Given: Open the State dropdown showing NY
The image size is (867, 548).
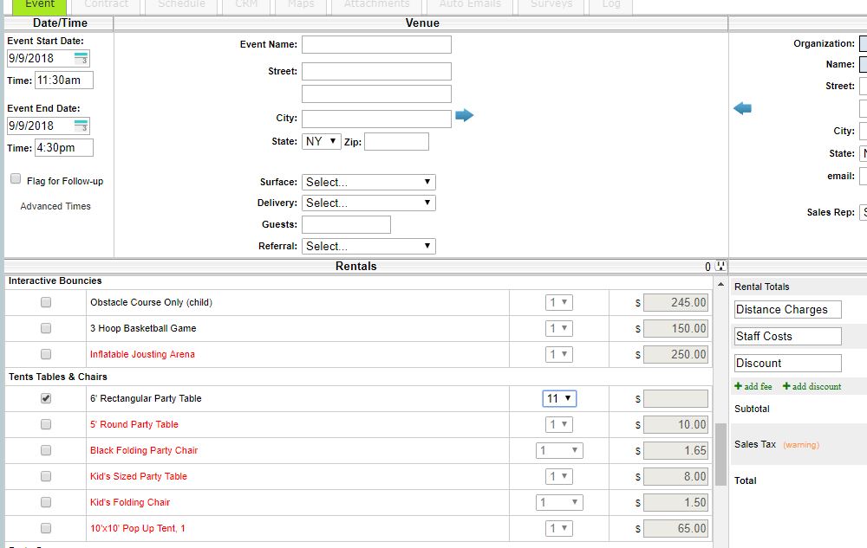Looking at the screenshot, I should pos(322,141).
